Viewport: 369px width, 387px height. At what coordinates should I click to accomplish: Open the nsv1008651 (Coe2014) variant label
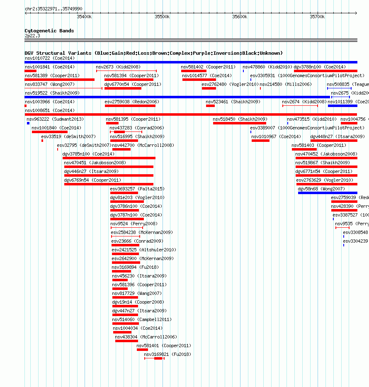[50, 111]
